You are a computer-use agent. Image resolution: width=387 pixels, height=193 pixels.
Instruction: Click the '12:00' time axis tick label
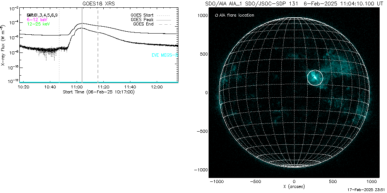point(157,87)
